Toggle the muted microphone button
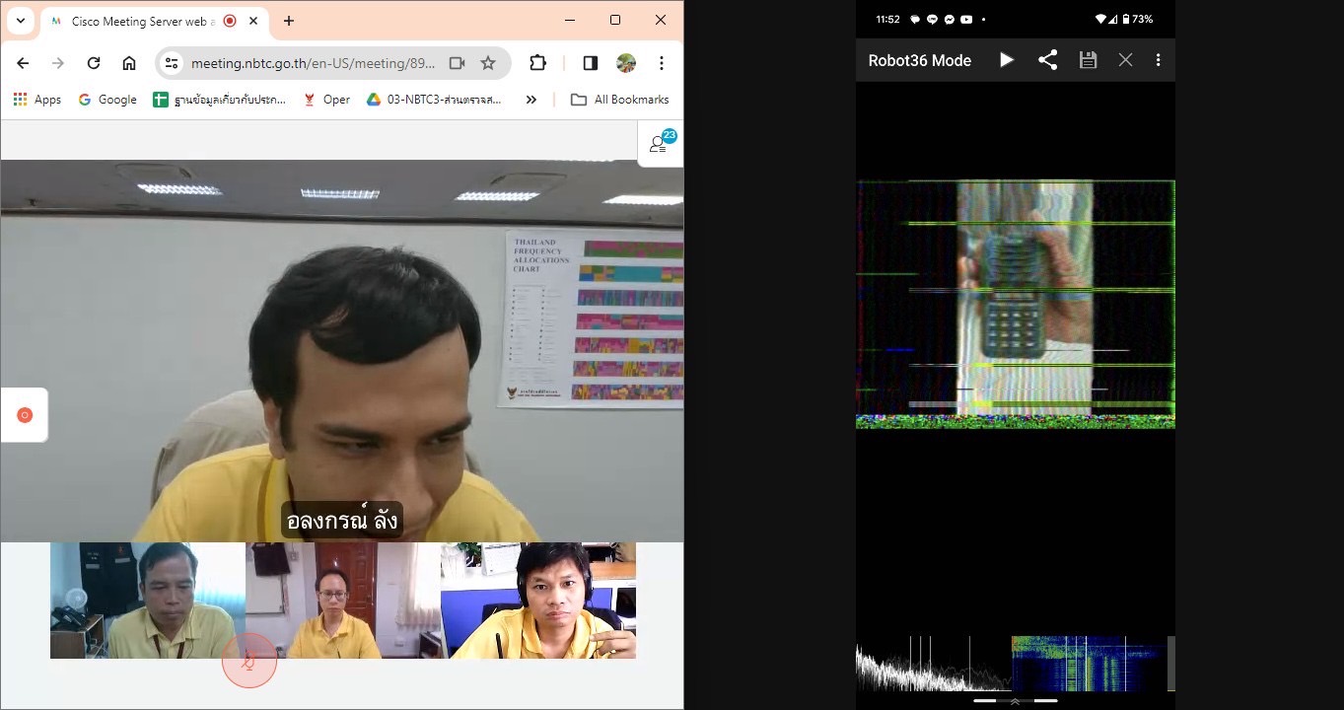The height and width of the screenshot is (710, 1344). point(249,661)
